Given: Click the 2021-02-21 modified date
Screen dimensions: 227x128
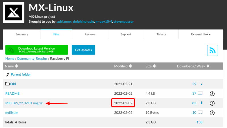Looking at the screenshot, I should [x=123, y=84].
